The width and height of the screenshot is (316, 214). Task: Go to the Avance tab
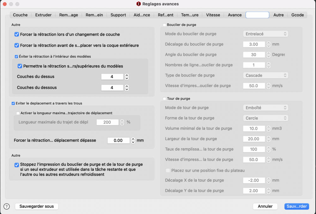click(235, 15)
